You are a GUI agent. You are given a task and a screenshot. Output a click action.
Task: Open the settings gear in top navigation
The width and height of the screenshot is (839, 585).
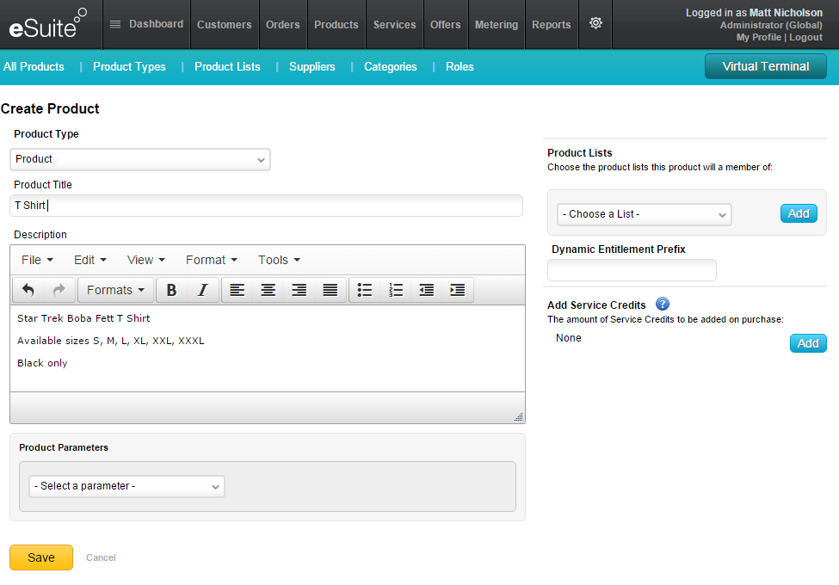(595, 23)
